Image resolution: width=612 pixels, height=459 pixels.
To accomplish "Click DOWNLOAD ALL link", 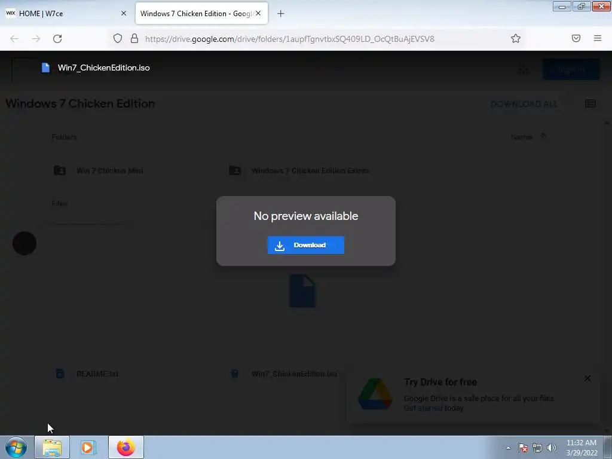I will [x=524, y=104].
